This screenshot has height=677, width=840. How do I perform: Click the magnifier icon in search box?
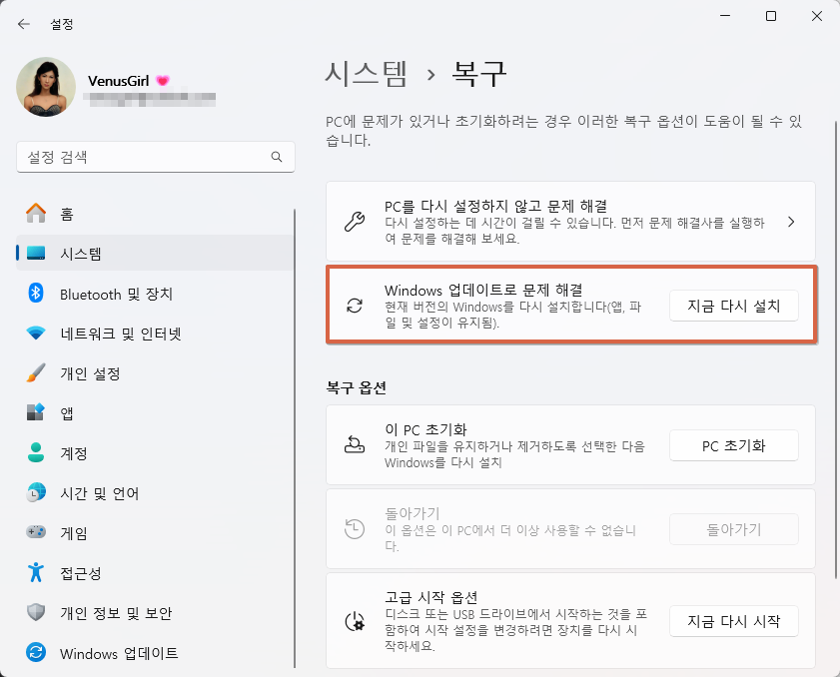(x=277, y=157)
